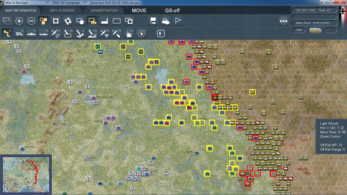Click the War in the East title text
The height and width of the screenshot is (195, 347).
pyautogui.click(x=17, y=3)
